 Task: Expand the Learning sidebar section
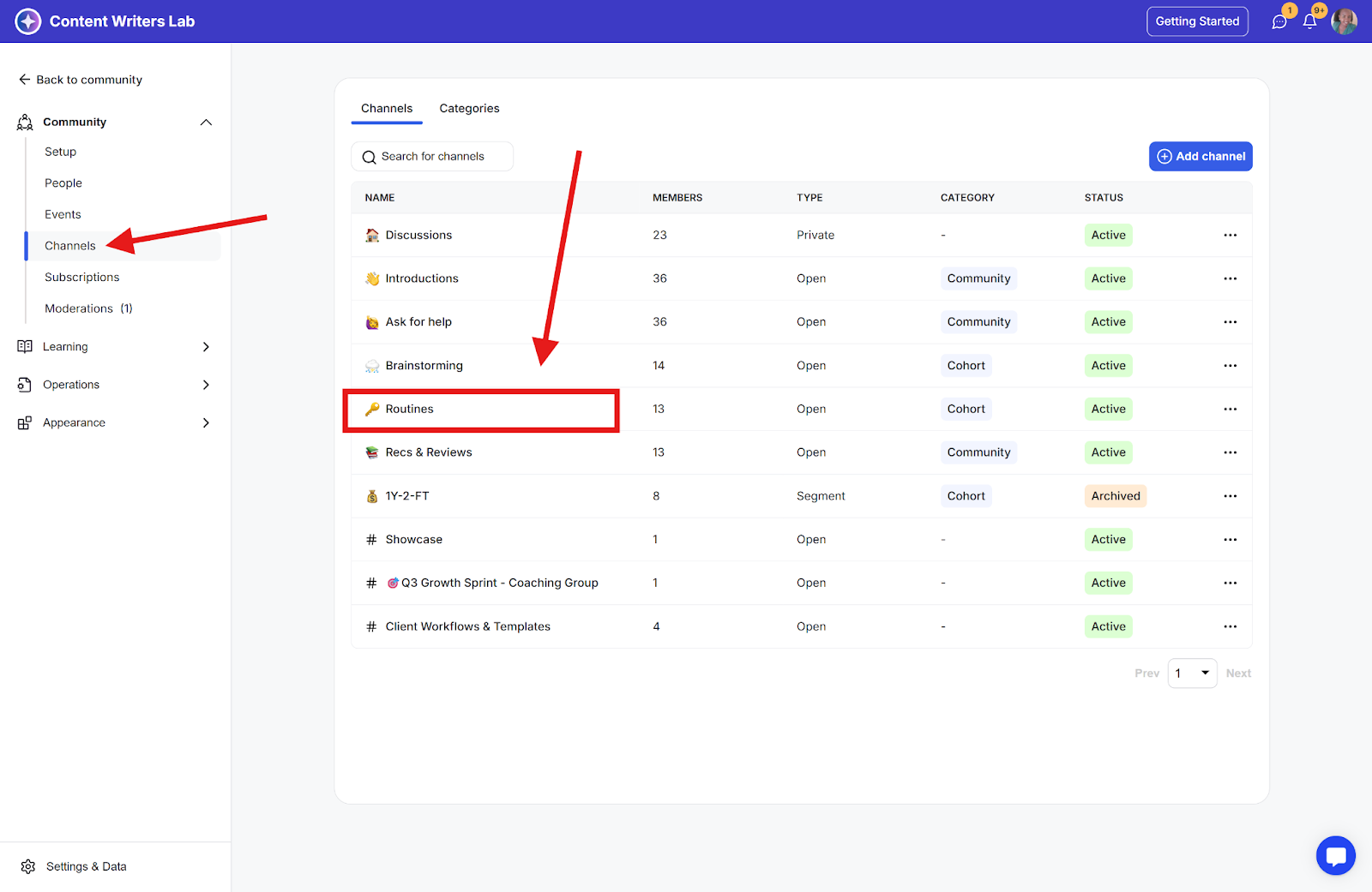point(206,347)
